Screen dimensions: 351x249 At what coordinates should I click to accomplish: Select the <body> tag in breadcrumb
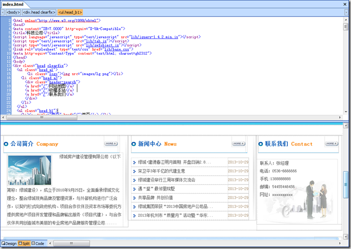[x=13, y=12]
